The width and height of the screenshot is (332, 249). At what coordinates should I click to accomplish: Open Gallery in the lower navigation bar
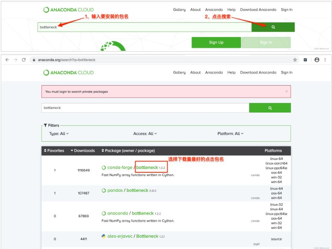[179, 73]
